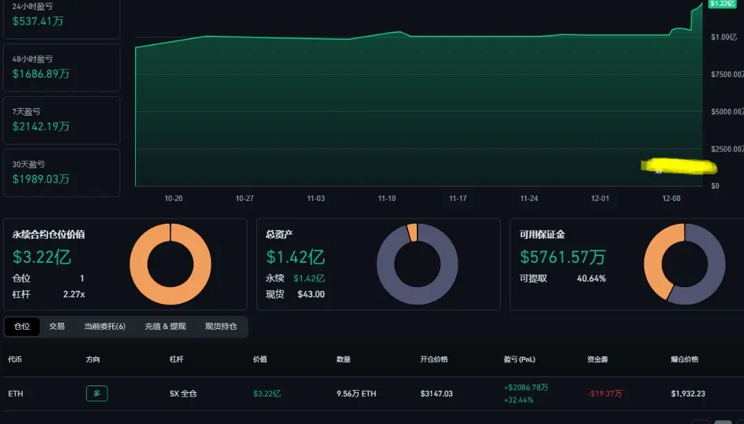Switch to the 交易 tab
This screenshot has height=424, width=744.
56,326
